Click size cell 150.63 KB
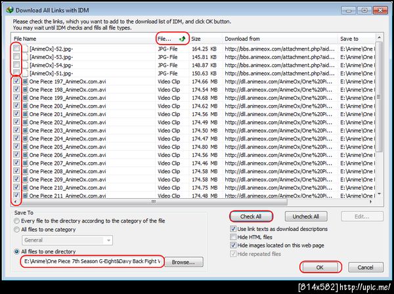Viewport: 394px width, 294px height. 204,73
